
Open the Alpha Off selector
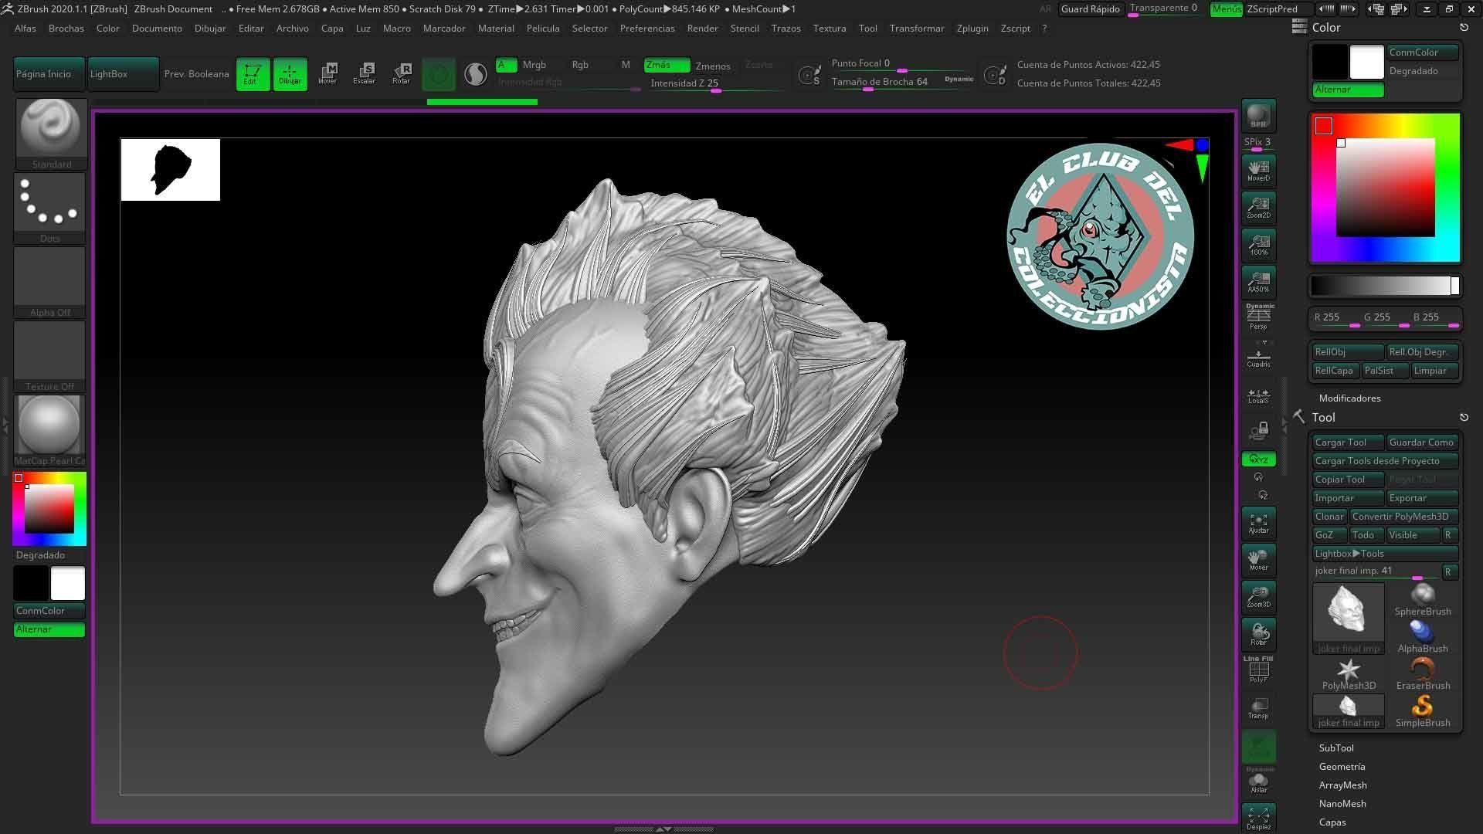pos(50,281)
